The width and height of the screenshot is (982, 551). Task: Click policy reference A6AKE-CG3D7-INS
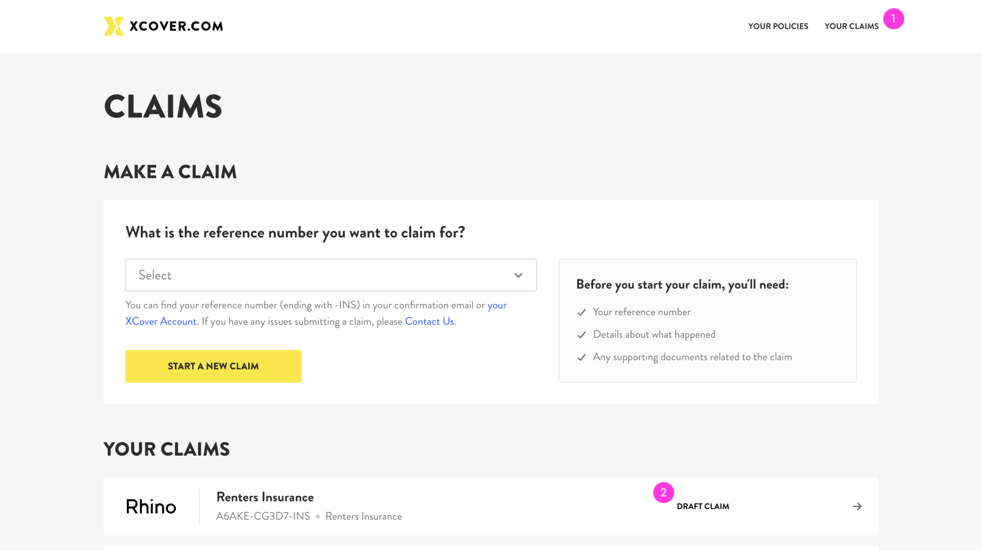click(263, 516)
